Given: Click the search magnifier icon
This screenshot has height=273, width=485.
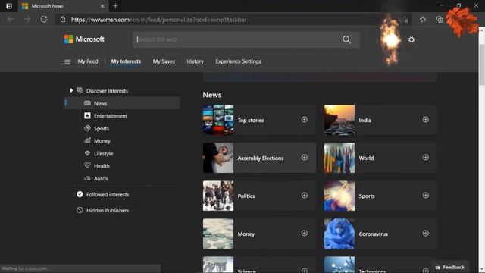Looking at the screenshot, I should tap(346, 39).
